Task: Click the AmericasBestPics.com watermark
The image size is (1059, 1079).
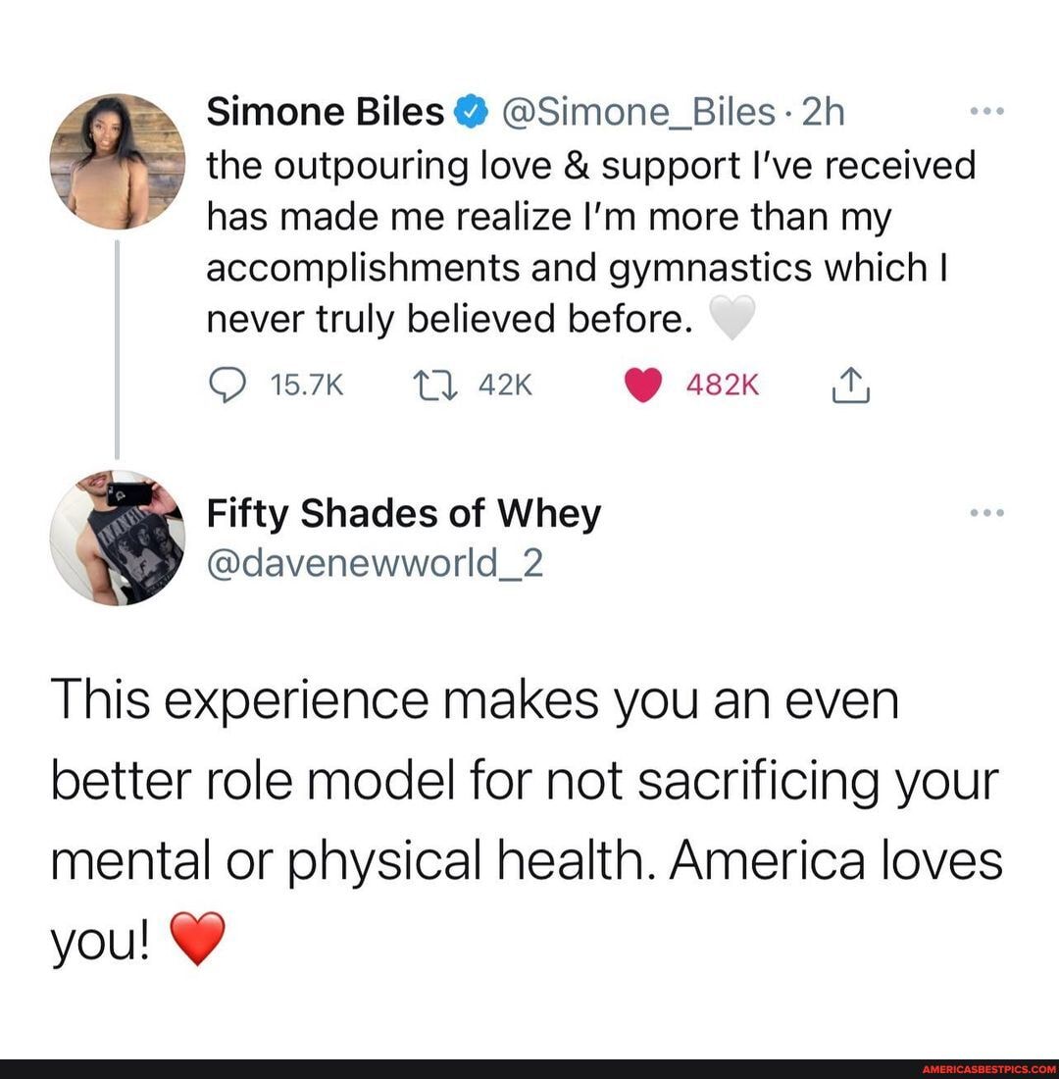Action: 988,1069
